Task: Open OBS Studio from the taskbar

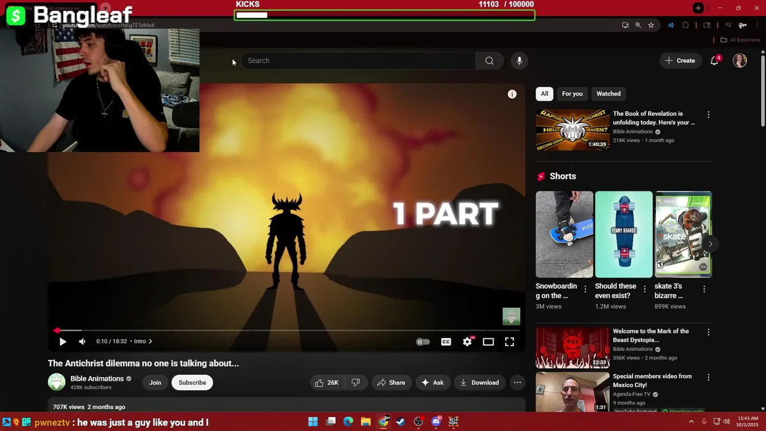Action: (418, 422)
